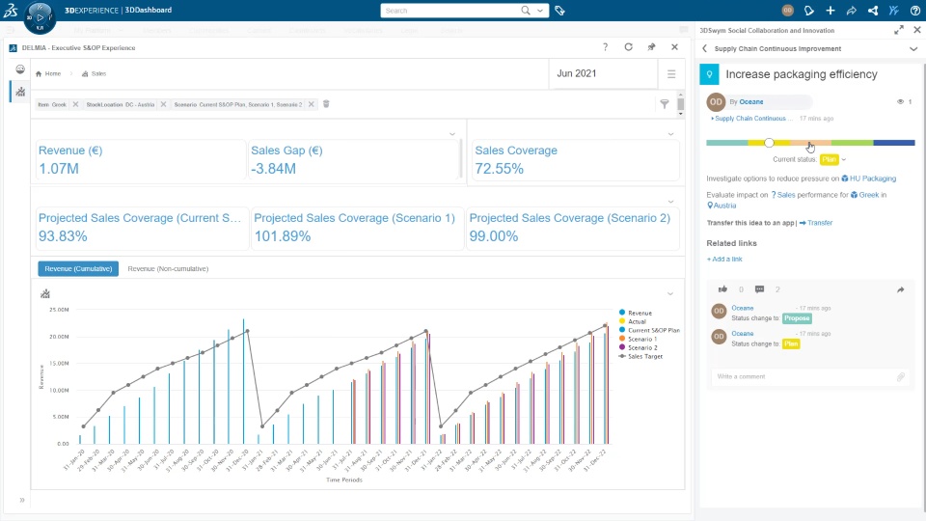Image resolution: width=926 pixels, height=521 pixels.
Task: Click the views eye icon
Action: [x=901, y=101]
